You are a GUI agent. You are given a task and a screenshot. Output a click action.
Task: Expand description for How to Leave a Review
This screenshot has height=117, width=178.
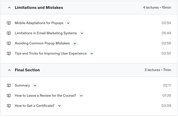pos(81,96)
